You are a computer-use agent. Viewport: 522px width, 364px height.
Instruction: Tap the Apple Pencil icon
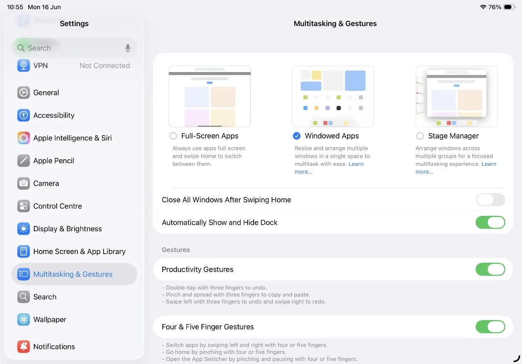(24, 161)
